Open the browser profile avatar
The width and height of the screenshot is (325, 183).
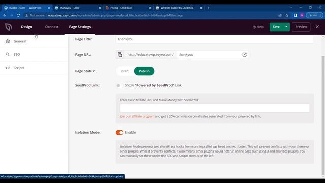(302, 15)
